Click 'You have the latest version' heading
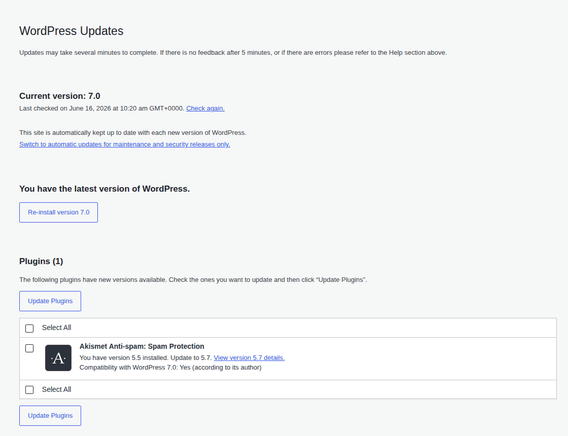This screenshot has width=568, height=436. pyautogui.click(x=104, y=189)
